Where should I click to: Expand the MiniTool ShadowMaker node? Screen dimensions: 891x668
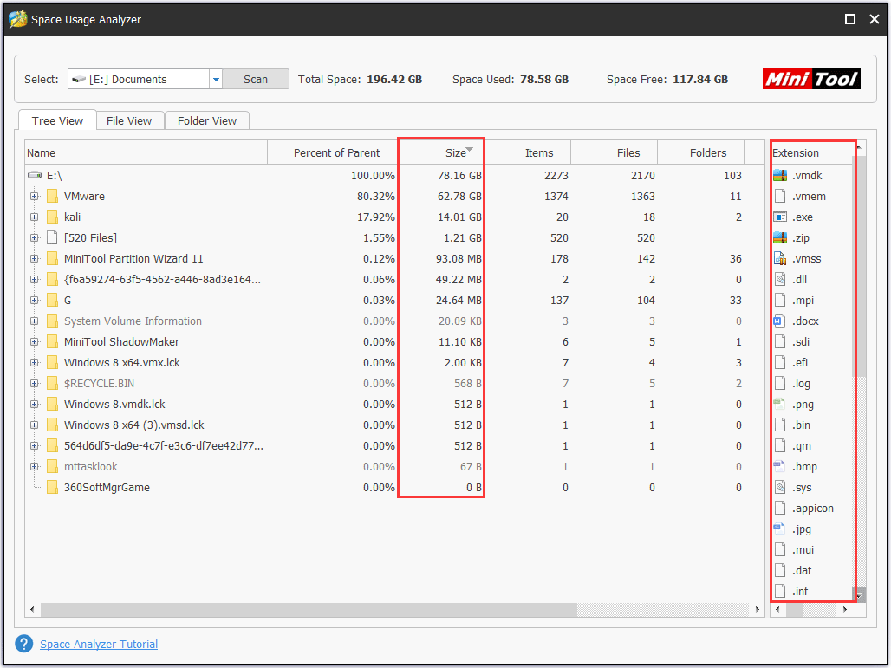34,342
